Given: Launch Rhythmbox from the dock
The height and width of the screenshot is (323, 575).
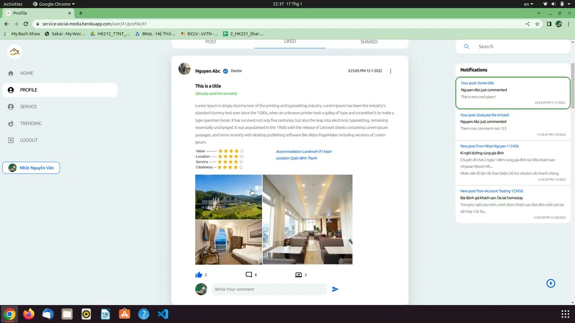Looking at the screenshot, I should point(86,314).
